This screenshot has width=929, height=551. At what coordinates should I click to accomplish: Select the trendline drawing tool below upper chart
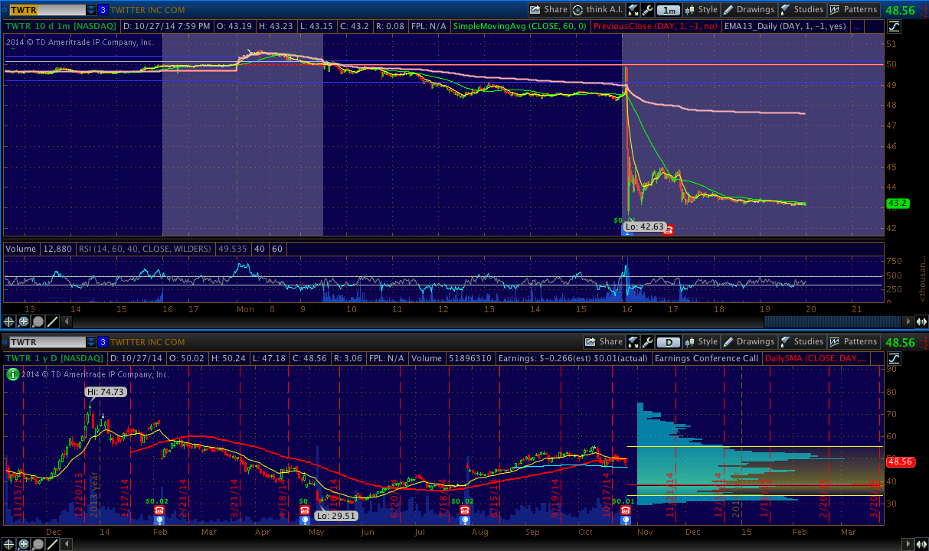click(x=53, y=321)
